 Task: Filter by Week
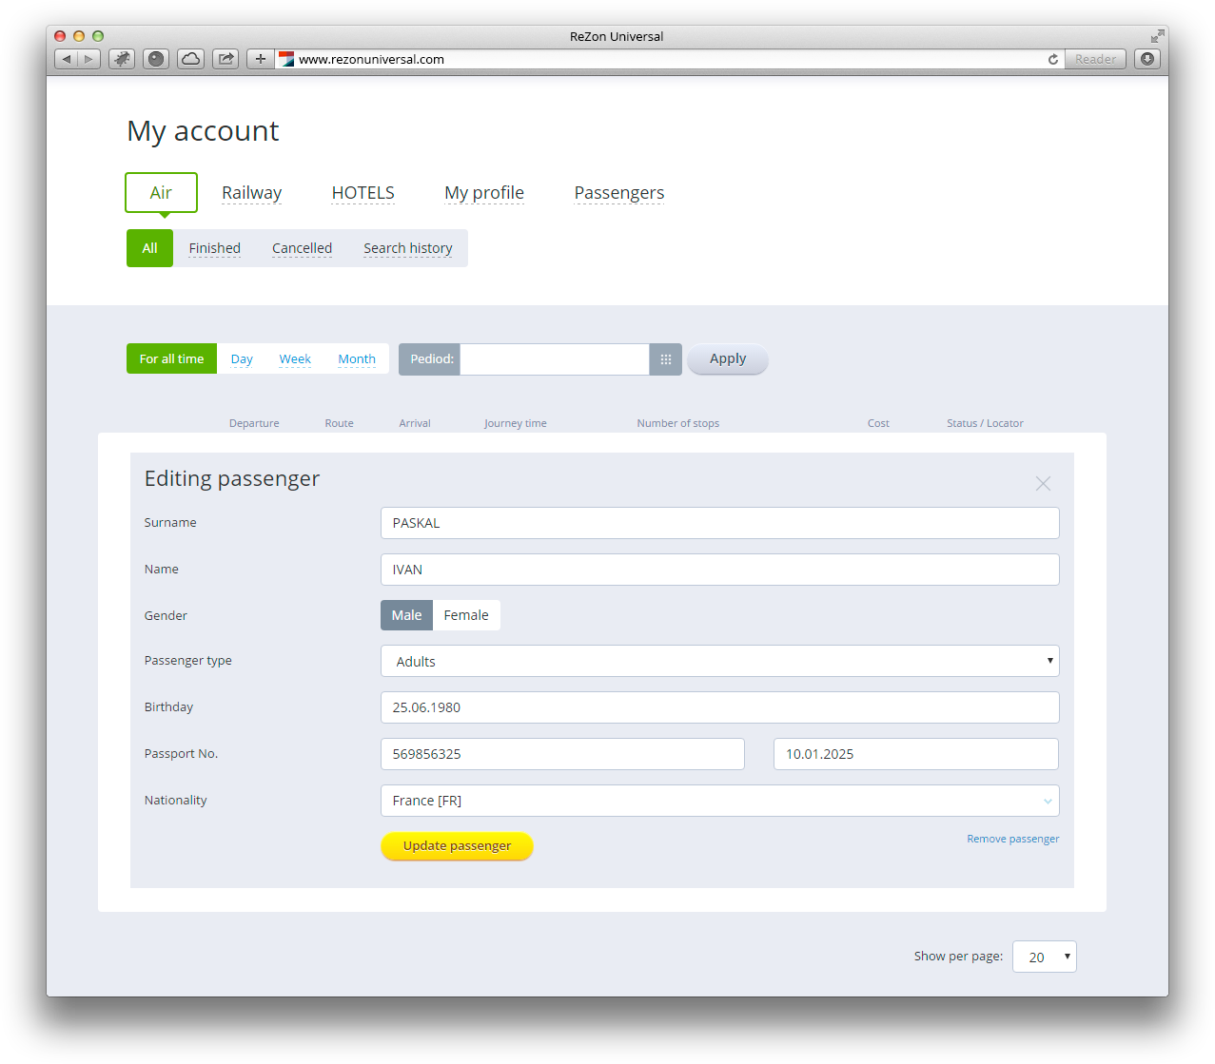coord(295,359)
